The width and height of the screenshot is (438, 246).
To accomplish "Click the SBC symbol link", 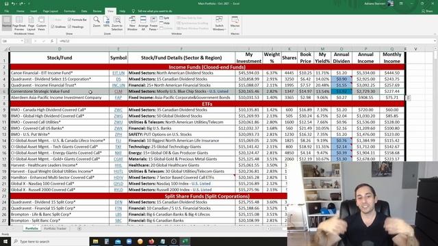I will [x=118, y=220].
